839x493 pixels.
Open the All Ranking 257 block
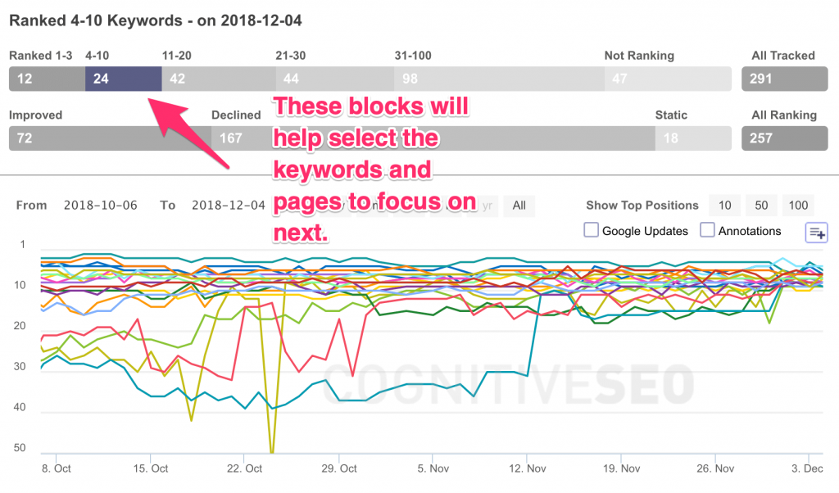pos(784,138)
